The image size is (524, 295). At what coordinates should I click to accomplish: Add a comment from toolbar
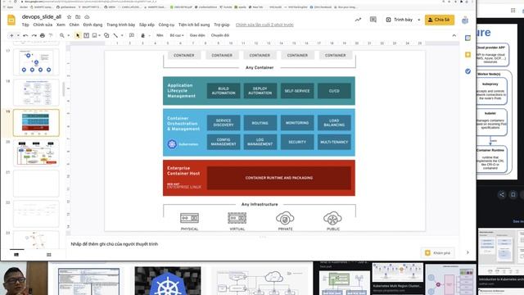tap(132, 35)
